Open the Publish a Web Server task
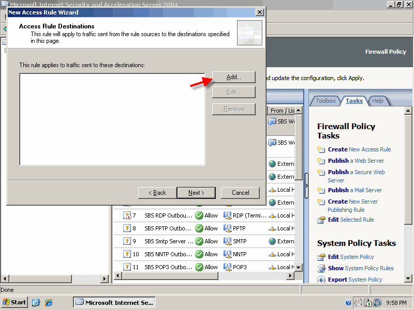The height and width of the screenshot is (310, 414). click(356, 161)
